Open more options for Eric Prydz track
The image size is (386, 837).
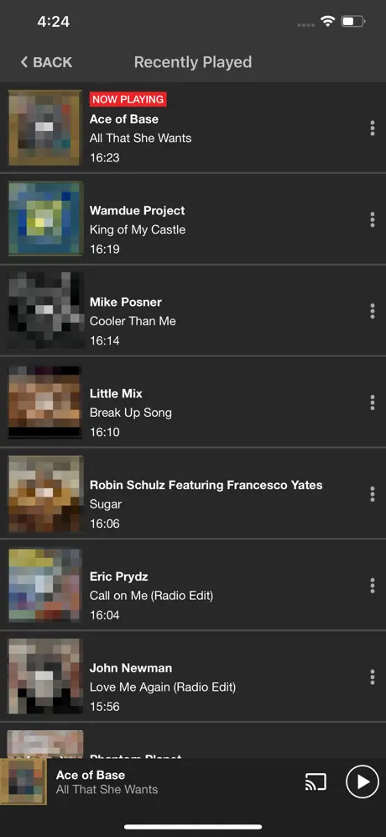coord(372,586)
